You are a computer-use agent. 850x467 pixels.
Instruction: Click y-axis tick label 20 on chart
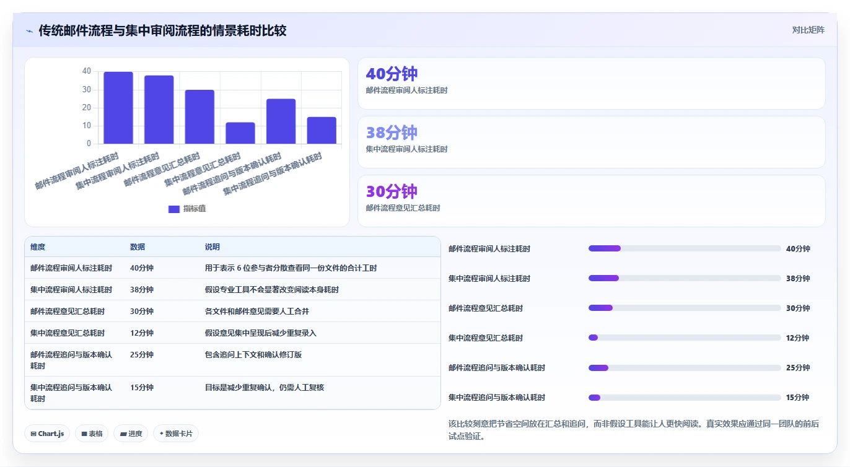pyautogui.click(x=87, y=107)
